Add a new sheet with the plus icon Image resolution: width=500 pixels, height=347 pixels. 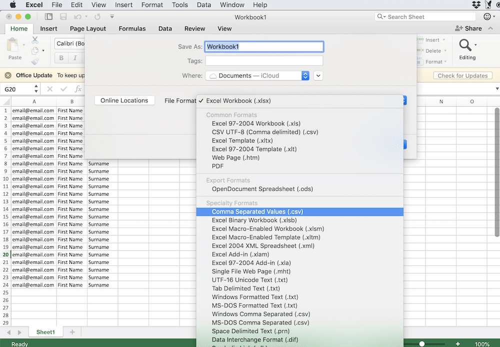pos(72,332)
